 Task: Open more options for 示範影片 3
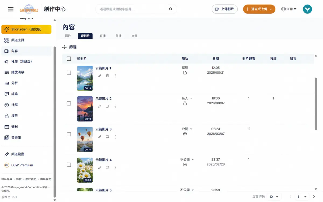pyautogui.click(x=115, y=137)
